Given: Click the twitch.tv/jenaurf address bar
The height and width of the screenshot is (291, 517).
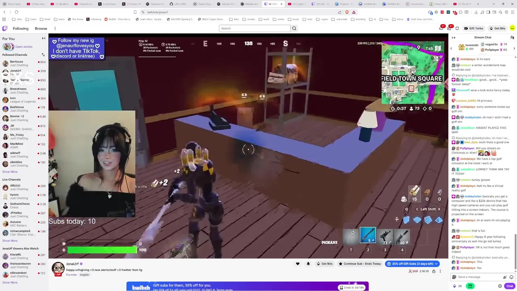Looking at the screenshot, I should pyautogui.click(x=240, y=12).
